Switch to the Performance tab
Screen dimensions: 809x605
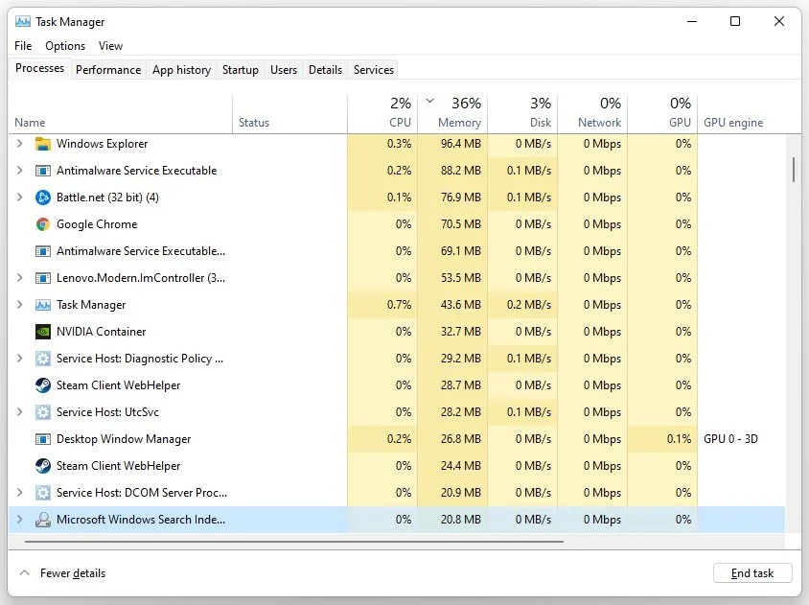[x=107, y=70]
